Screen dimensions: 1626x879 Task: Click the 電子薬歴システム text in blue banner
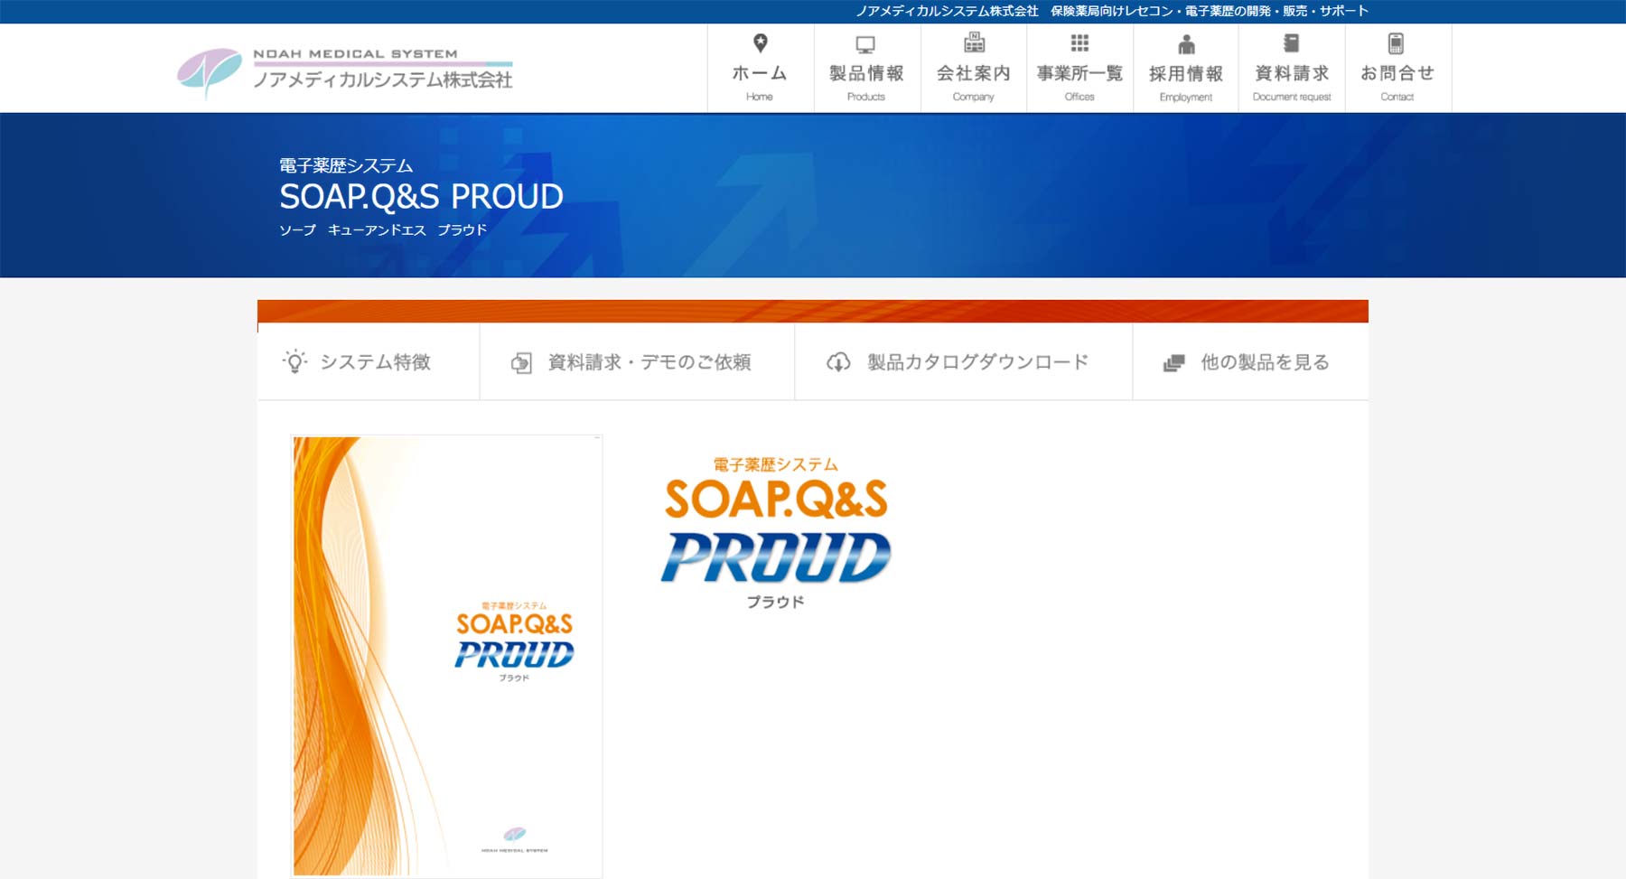pyautogui.click(x=346, y=165)
